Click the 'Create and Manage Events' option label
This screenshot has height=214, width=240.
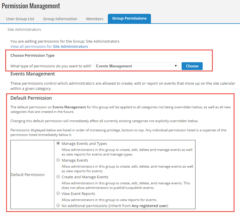85,177
